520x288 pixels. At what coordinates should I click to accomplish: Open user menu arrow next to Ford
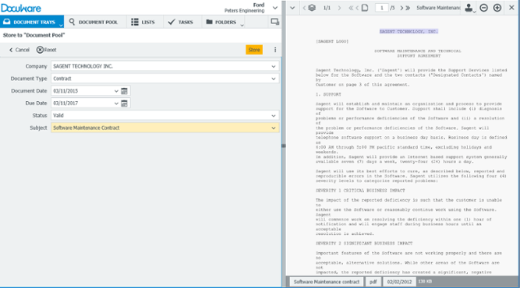pyautogui.click(x=275, y=8)
